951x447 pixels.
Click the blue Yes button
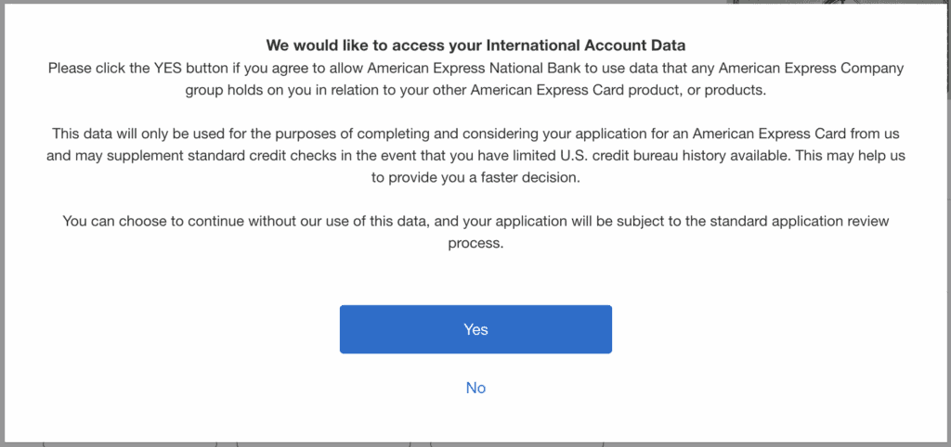pos(475,329)
